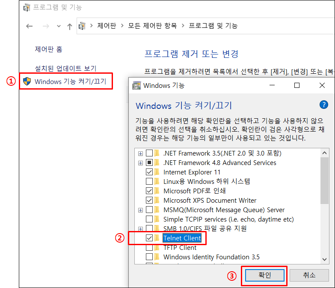Image resolution: width=335 pixels, height=288 pixels.
Task: Click folder icon of Linux용 Windows 하위 시스템
Action: pos(157,181)
